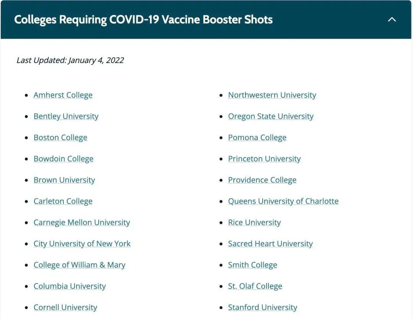This screenshot has width=413, height=319.
Task: Open the Northwestern University link
Action: (272, 95)
